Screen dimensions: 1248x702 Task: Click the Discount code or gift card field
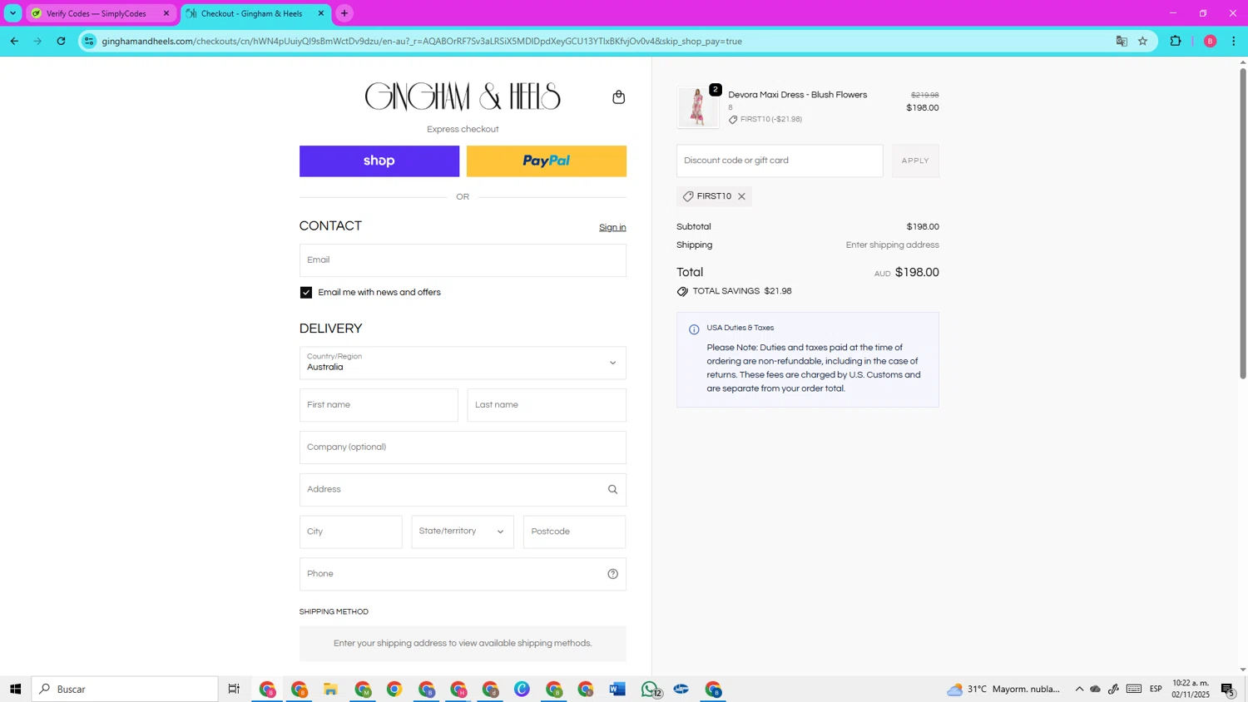tap(780, 161)
